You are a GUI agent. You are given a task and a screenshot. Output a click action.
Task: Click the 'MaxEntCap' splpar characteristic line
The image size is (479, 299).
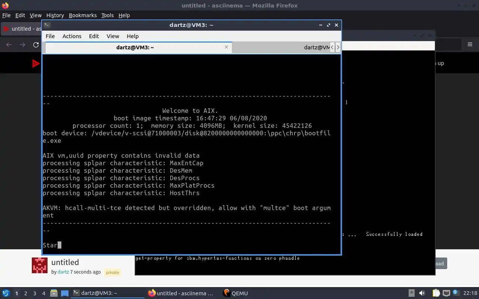(x=123, y=163)
